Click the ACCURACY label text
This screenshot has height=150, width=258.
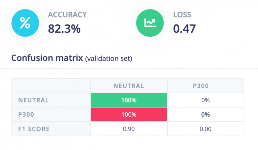[67, 15]
